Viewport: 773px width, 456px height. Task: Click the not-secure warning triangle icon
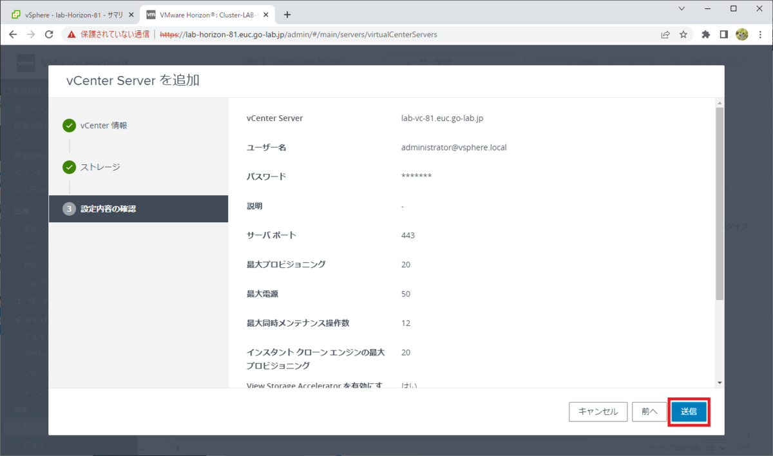(x=72, y=35)
